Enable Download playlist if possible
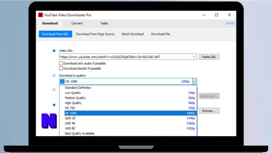 click(x=61, y=68)
